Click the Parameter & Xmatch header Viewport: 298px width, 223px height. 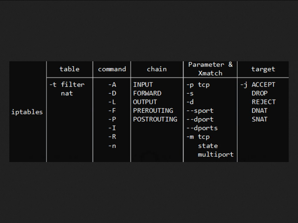[x=210, y=69]
